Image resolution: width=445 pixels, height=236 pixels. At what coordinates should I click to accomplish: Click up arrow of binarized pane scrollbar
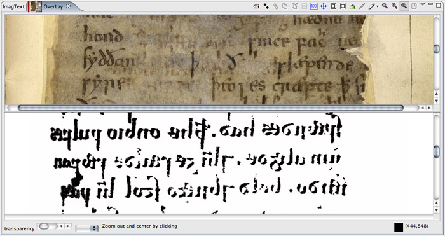point(437,203)
